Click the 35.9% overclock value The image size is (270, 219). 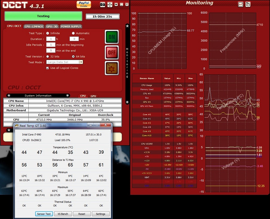pyautogui.click(x=106, y=120)
